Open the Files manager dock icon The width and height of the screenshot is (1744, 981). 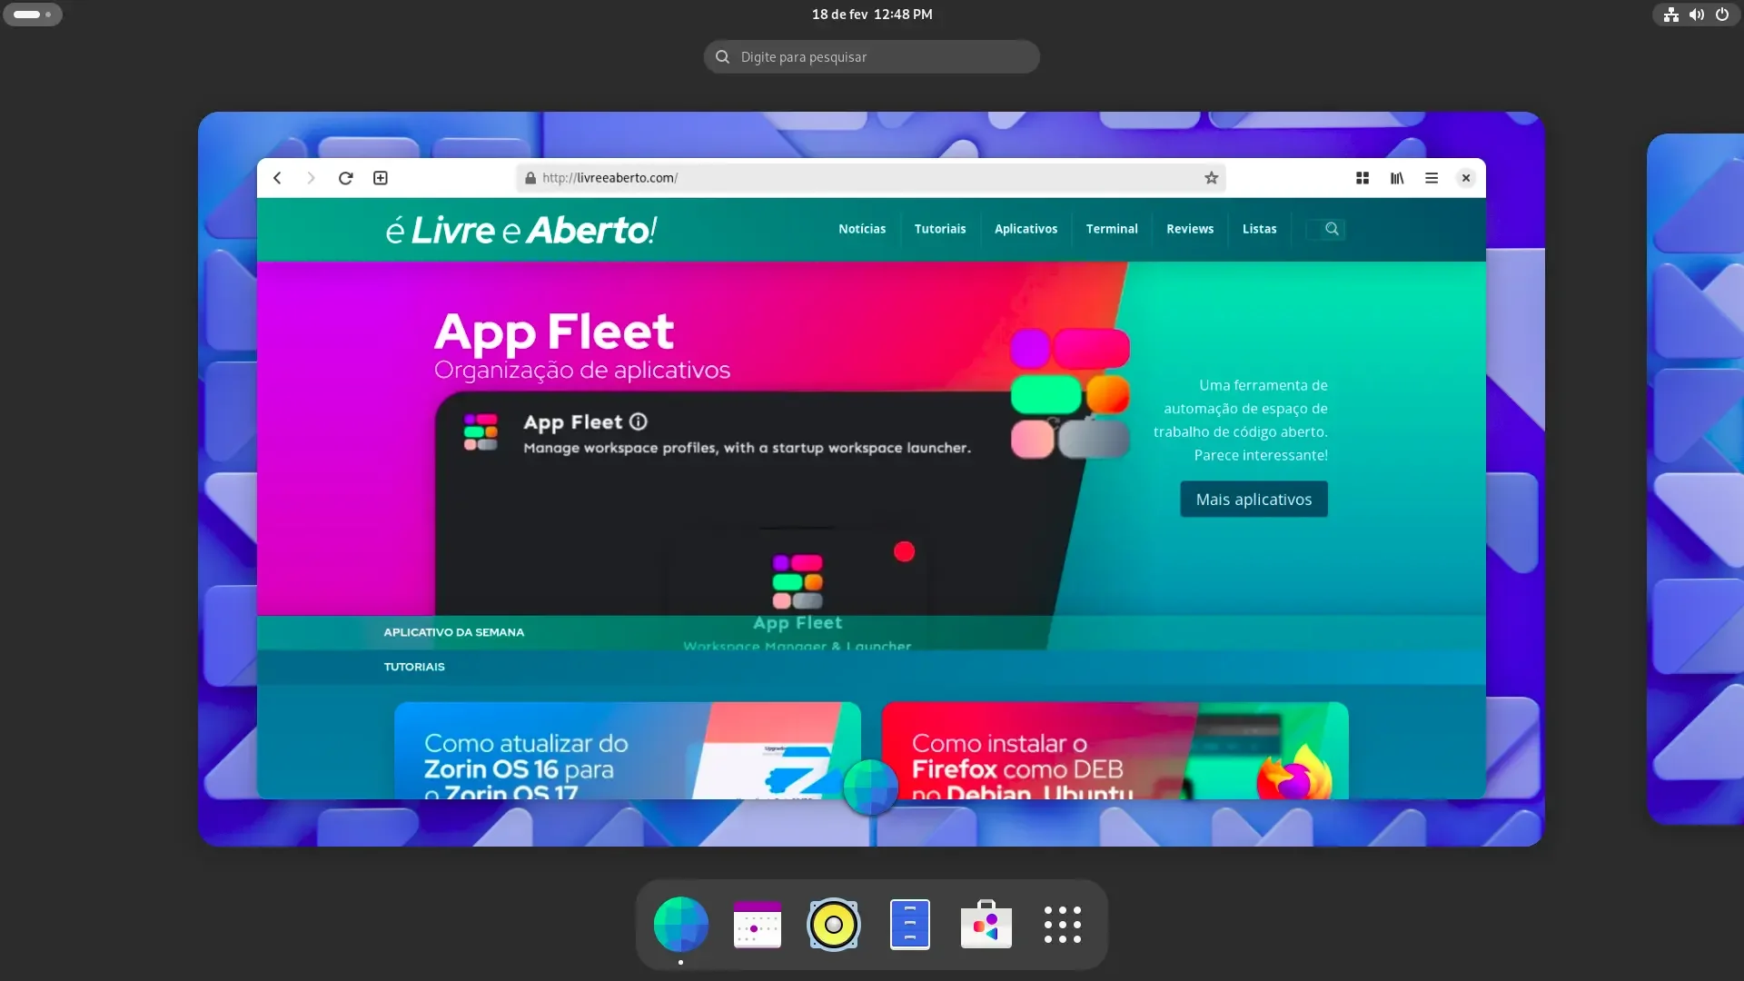click(909, 925)
